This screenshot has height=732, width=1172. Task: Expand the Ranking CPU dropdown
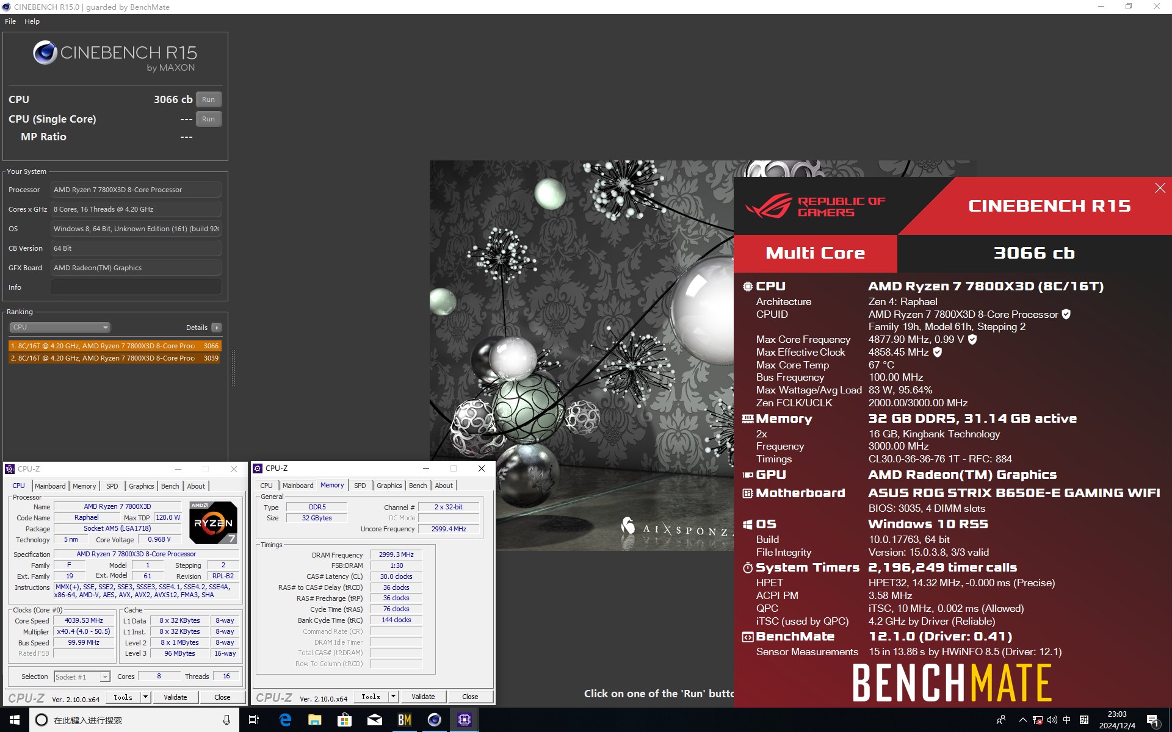(x=59, y=327)
